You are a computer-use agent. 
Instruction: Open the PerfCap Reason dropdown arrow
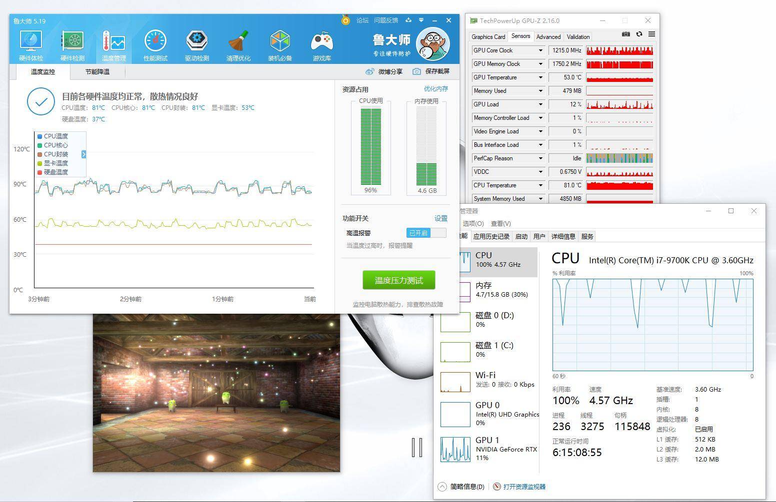click(540, 158)
